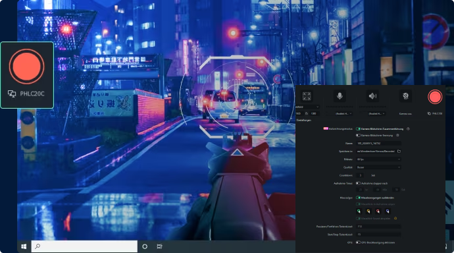The width and height of the screenshot is (454, 253).
Task: Enable the GPU acceleration switch
Action: tap(358, 242)
